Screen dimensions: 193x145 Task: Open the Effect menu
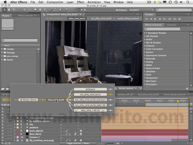point(80,2)
